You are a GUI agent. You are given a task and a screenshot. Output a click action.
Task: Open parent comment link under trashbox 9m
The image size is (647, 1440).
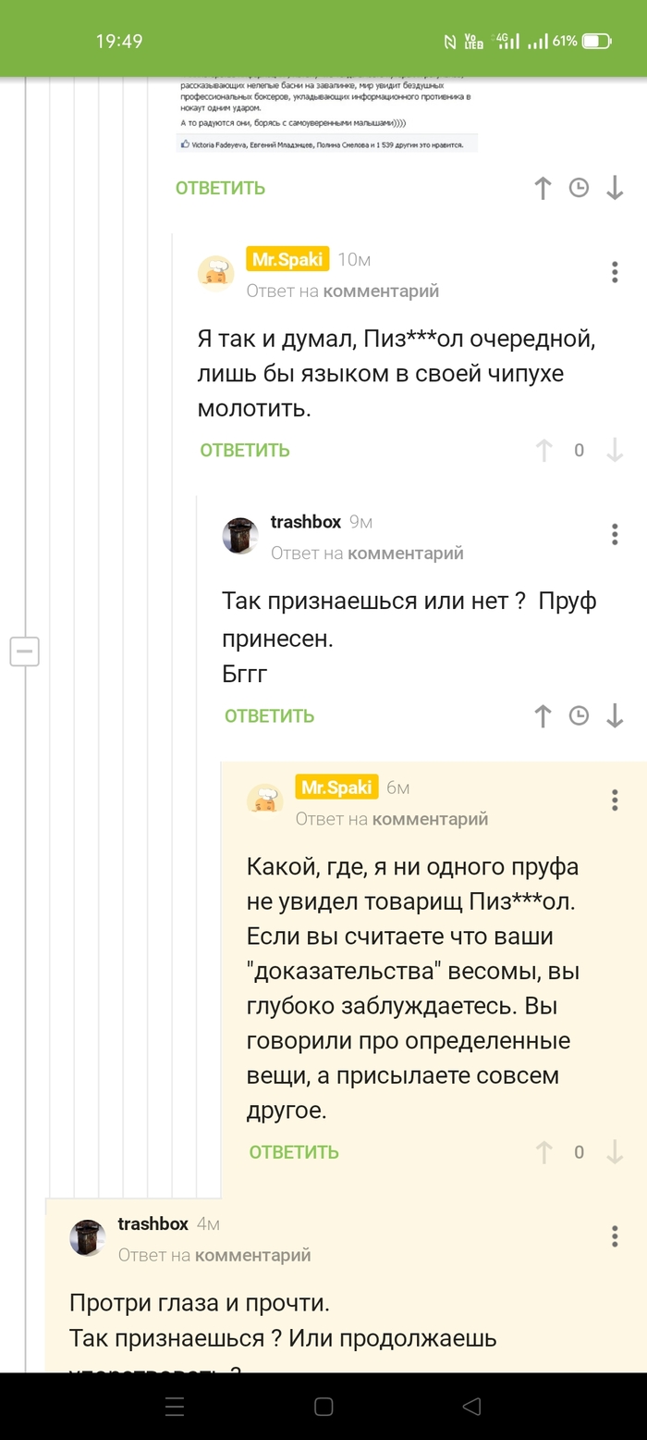click(x=405, y=553)
